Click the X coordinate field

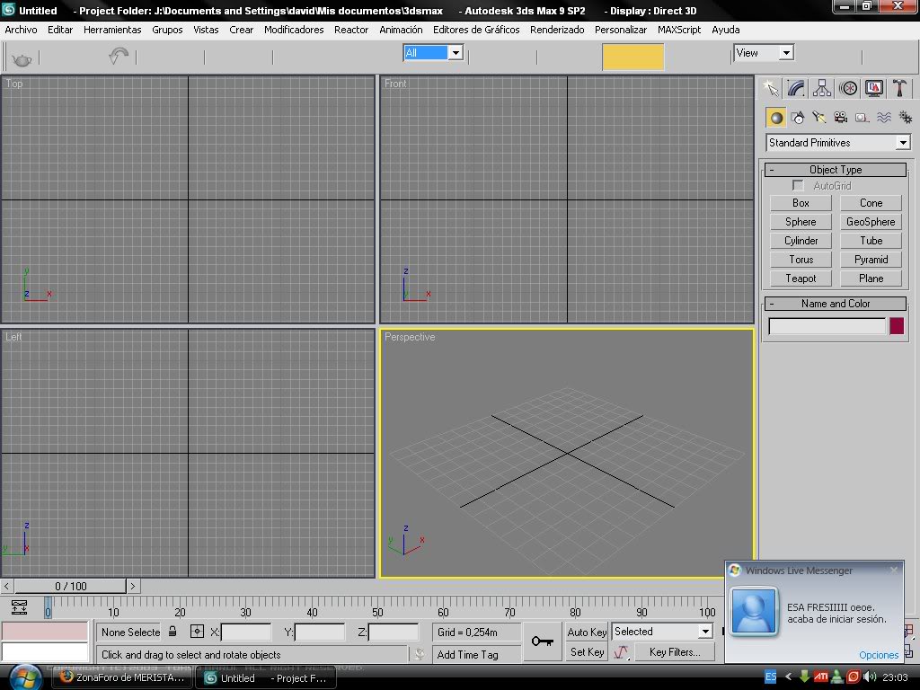coord(246,632)
